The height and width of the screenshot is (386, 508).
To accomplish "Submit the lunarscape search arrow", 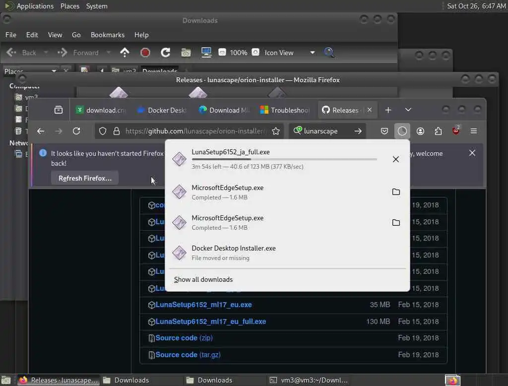I will click(358, 131).
